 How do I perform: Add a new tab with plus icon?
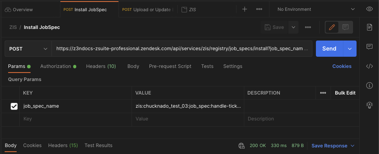click(x=245, y=9)
